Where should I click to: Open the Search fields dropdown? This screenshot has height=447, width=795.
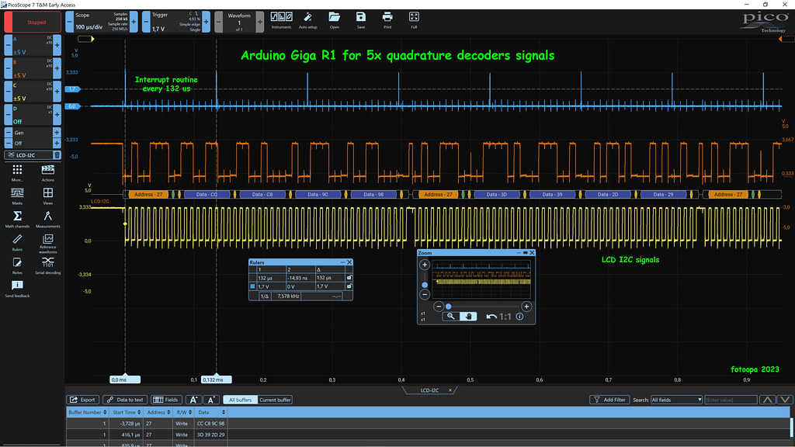tap(676, 400)
